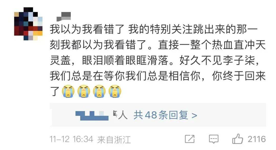The image size is (276, 150).
Task: Expand replies via the > chevron
Action: point(194,116)
